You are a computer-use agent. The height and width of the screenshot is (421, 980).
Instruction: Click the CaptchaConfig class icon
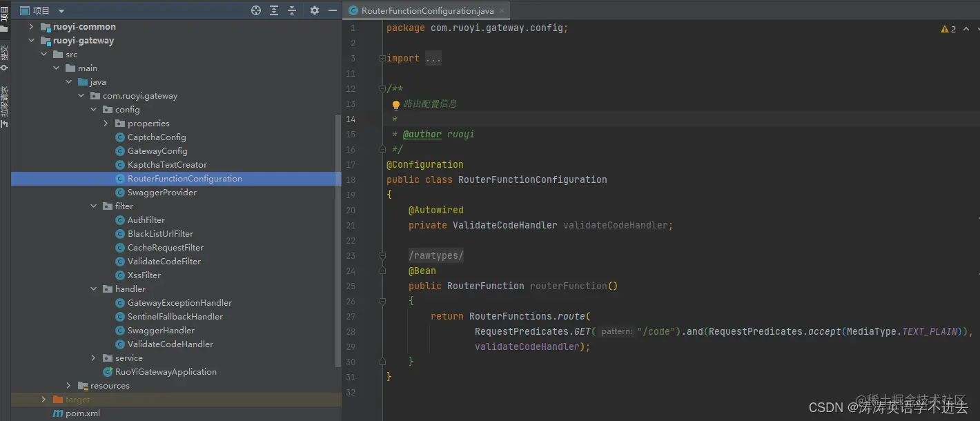tap(120, 137)
